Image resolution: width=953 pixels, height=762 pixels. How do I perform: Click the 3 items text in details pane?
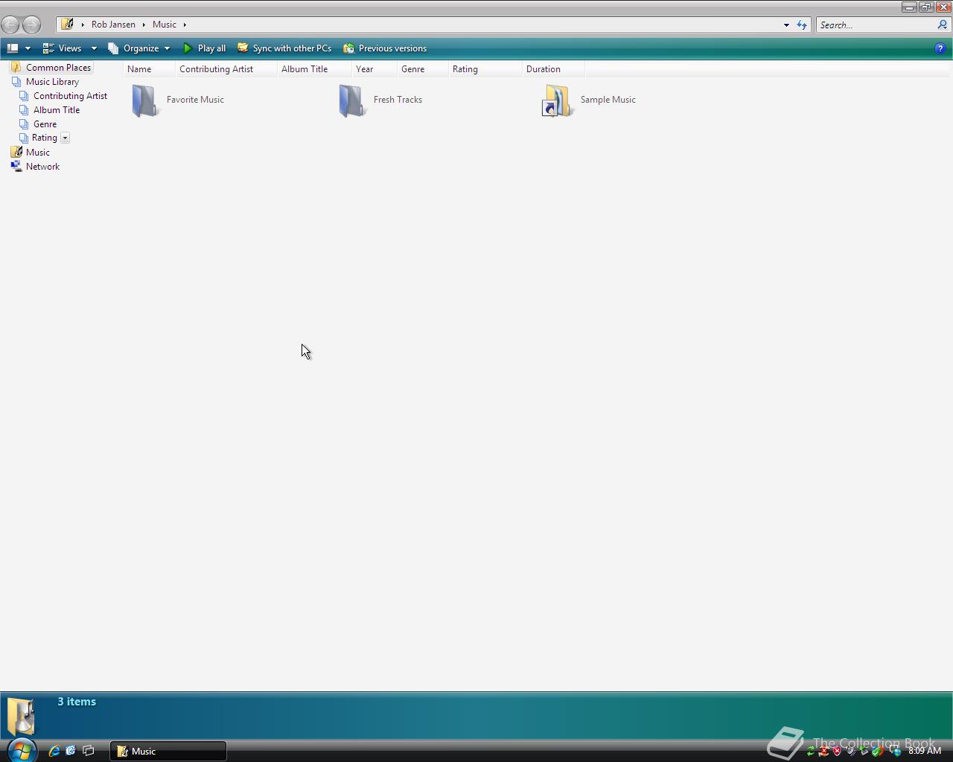77,702
